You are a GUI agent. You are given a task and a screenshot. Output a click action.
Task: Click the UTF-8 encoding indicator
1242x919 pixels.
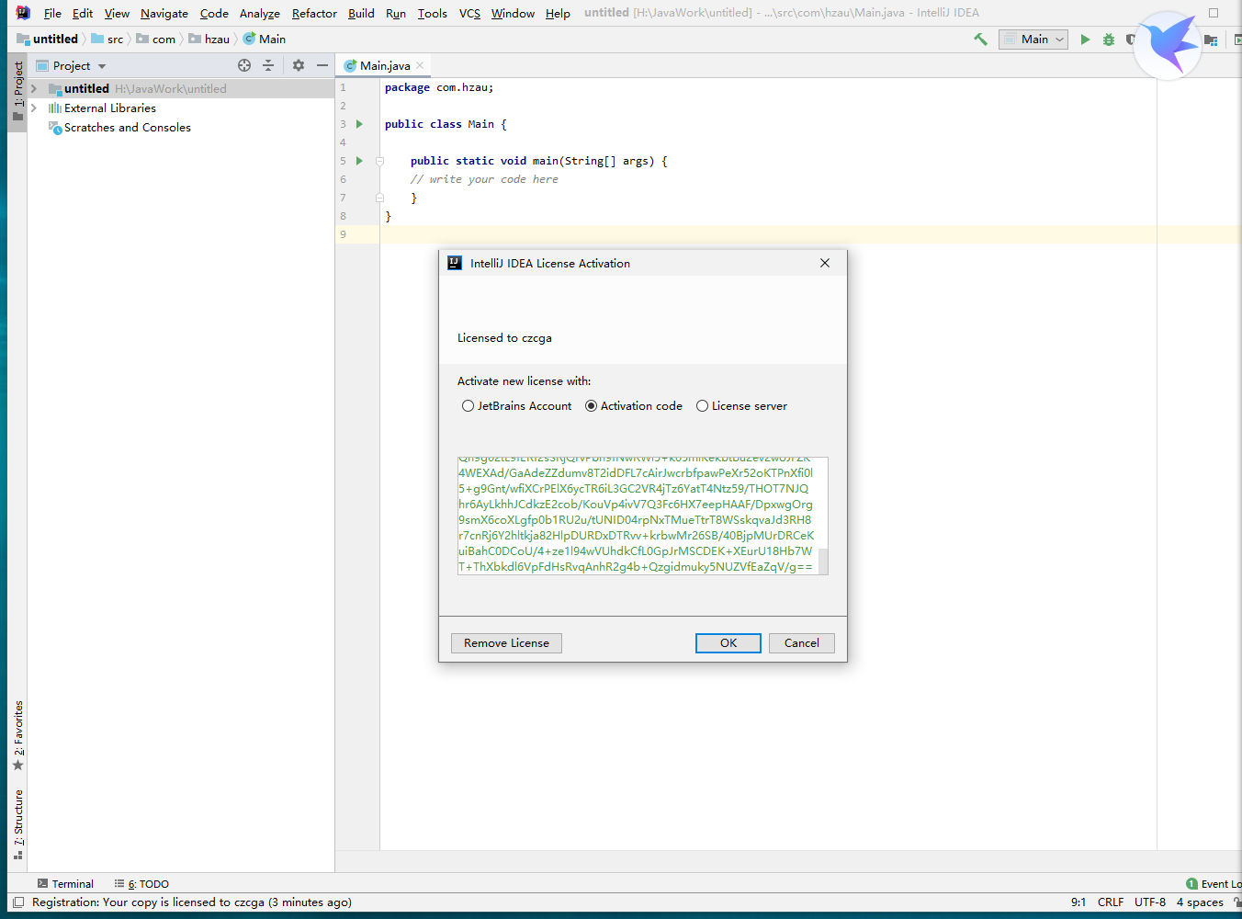[1150, 902]
